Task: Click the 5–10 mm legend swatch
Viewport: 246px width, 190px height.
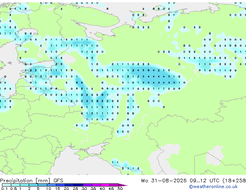Action: (x=42, y=185)
